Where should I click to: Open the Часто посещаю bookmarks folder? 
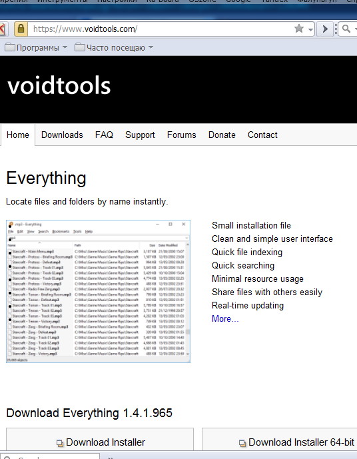(x=110, y=47)
